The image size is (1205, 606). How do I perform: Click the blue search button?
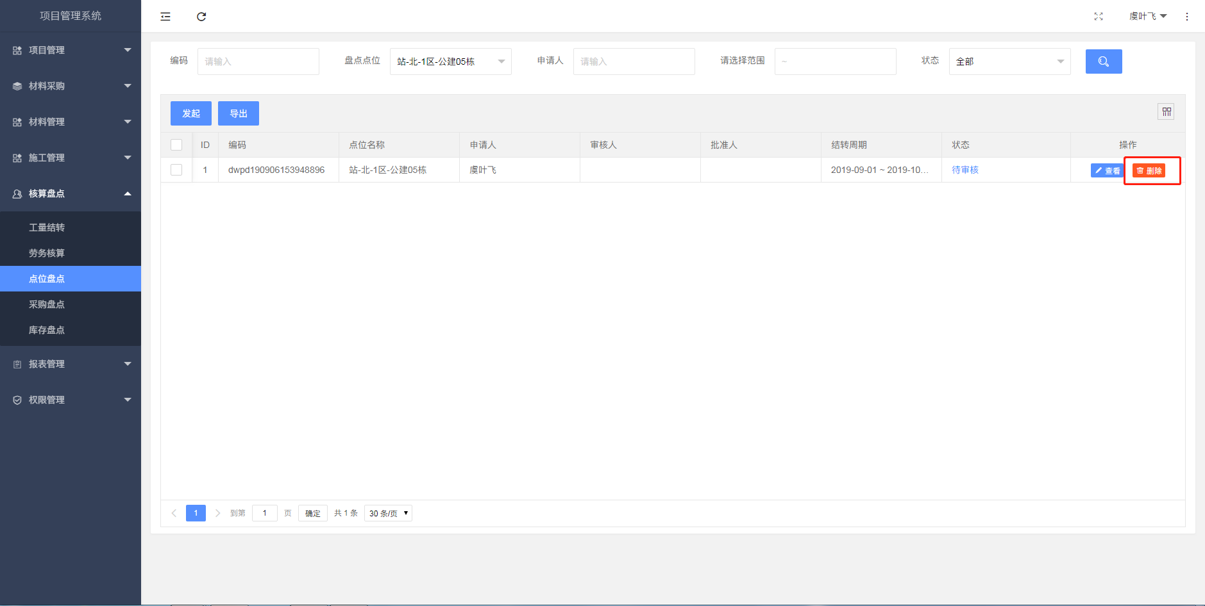pos(1104,61)
